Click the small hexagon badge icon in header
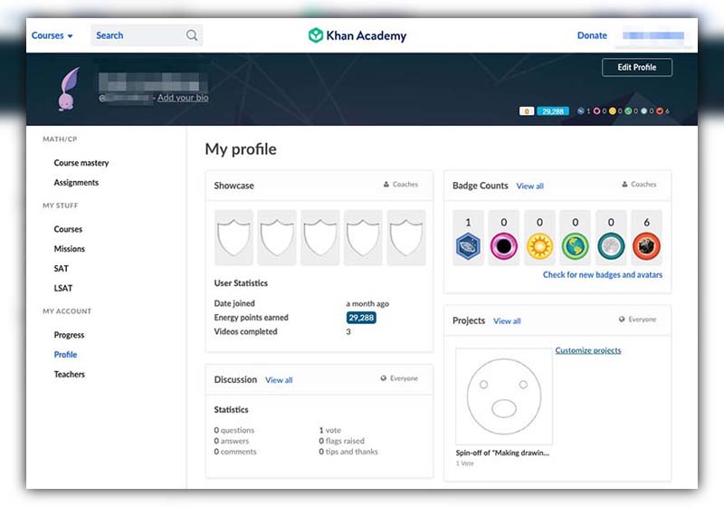This screenshot has height=507, width=724. pos(581,111)
